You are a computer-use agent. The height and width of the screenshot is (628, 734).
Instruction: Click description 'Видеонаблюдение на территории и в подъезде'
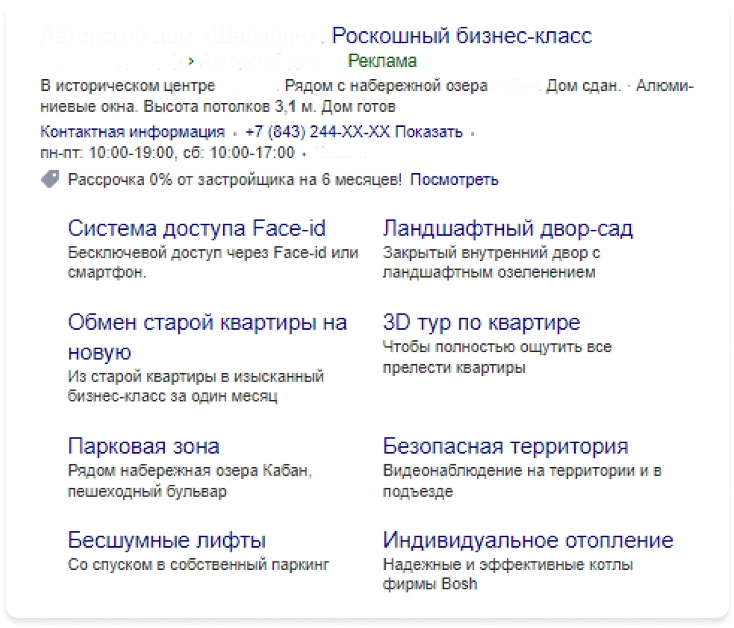(x=522, y=481)
